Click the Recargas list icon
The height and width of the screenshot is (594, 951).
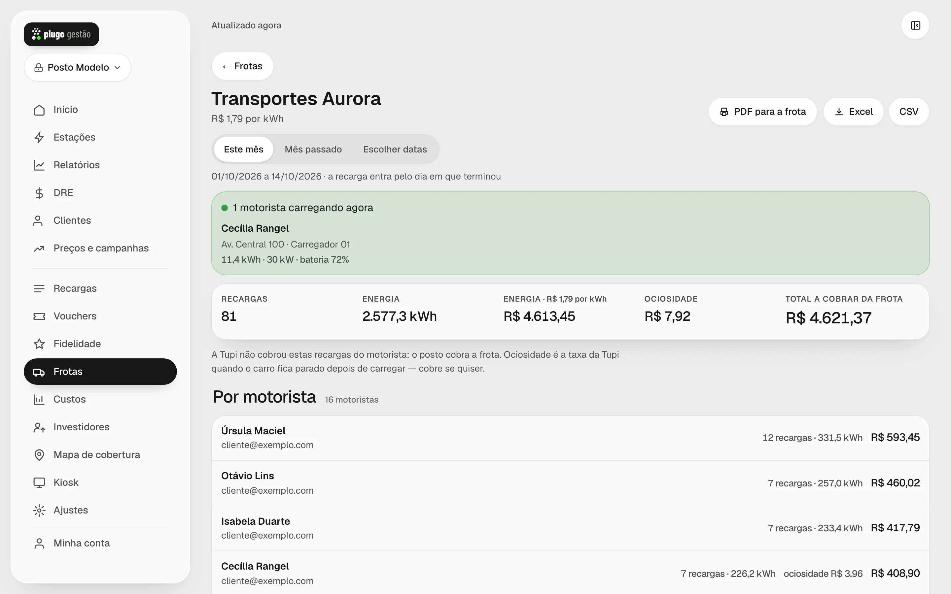tap(39, 289)
